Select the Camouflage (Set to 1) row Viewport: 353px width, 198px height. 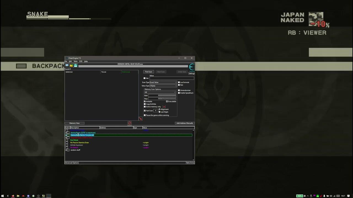(129, 135)
